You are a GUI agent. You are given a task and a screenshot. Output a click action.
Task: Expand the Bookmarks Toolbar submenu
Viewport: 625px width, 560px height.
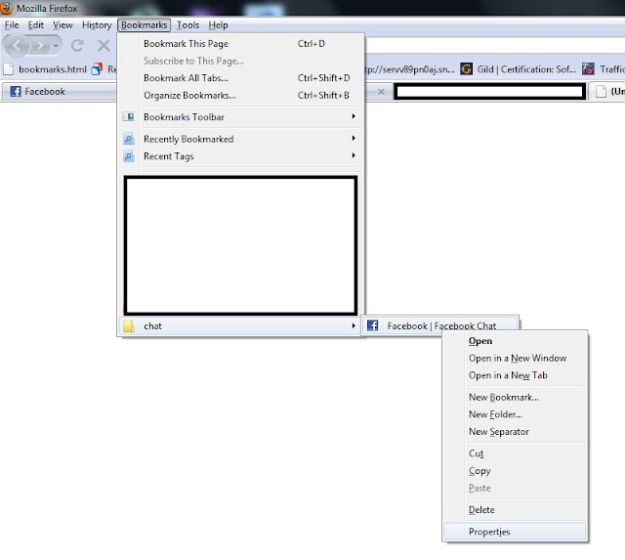pos(241,117)
